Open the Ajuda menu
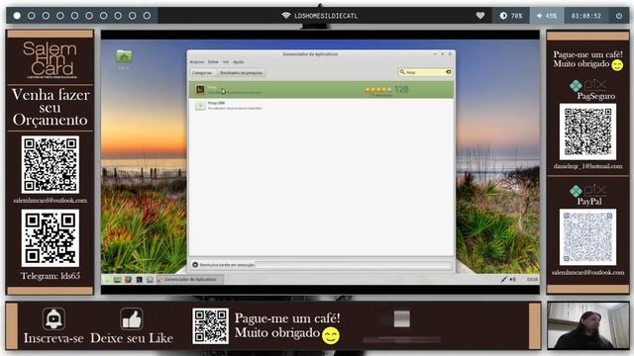The image size is (634, 356). [239, 62]
